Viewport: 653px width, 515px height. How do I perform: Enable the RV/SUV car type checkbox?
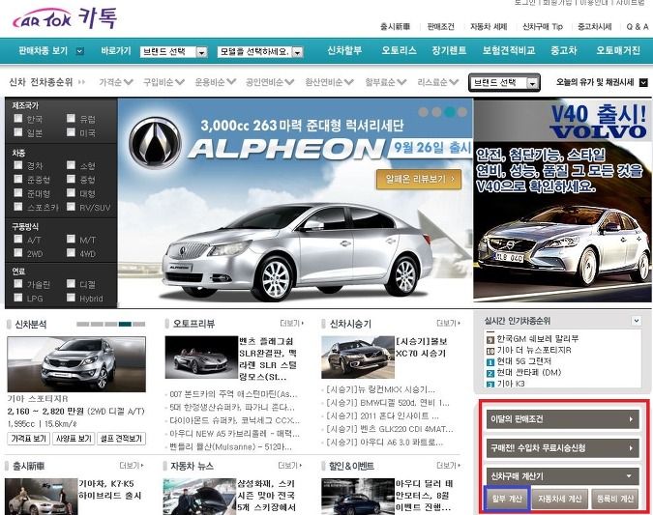71,206
